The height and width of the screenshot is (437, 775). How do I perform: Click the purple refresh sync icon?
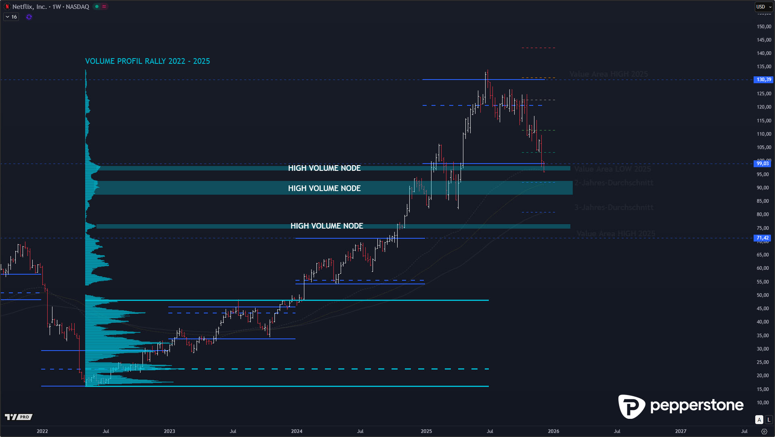[29, 17]
